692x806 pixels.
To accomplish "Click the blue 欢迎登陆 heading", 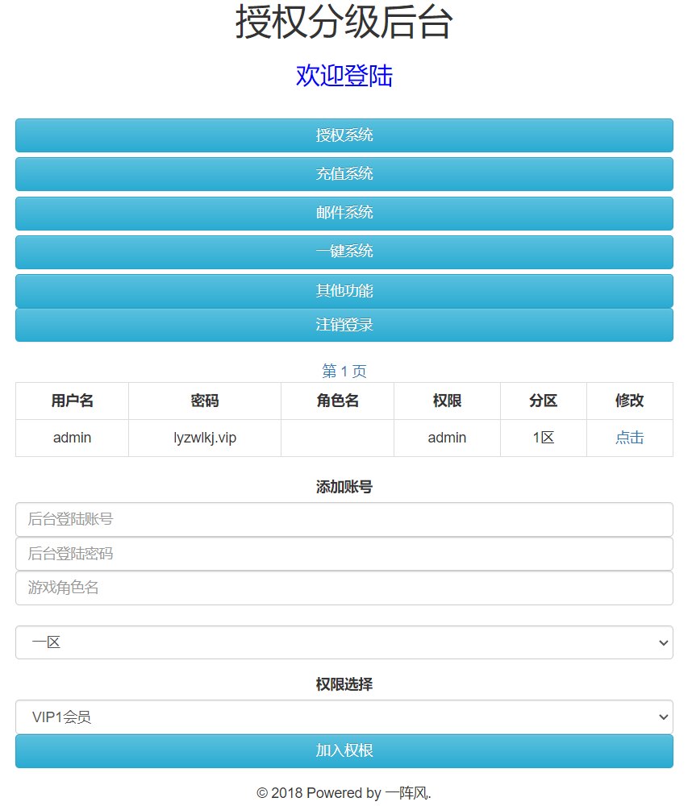I will [x=344, y=76].
